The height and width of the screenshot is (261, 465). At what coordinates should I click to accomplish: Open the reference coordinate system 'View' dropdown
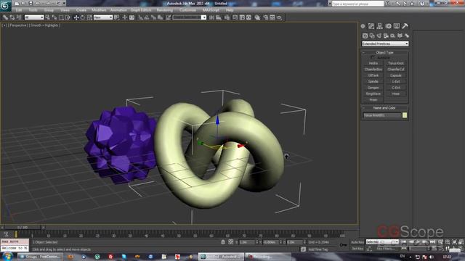(103, 17)
